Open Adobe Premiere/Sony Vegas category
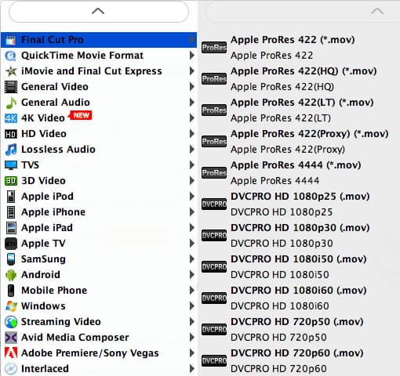Image resolution: width=400 pixels, height=376 pixels. pos(99,353)
